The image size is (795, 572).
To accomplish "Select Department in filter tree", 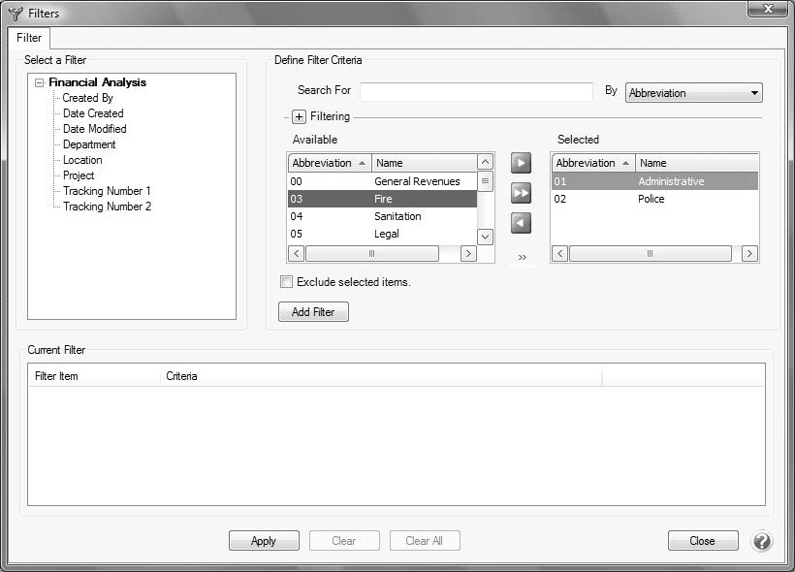I will click(x=89, y=144).
